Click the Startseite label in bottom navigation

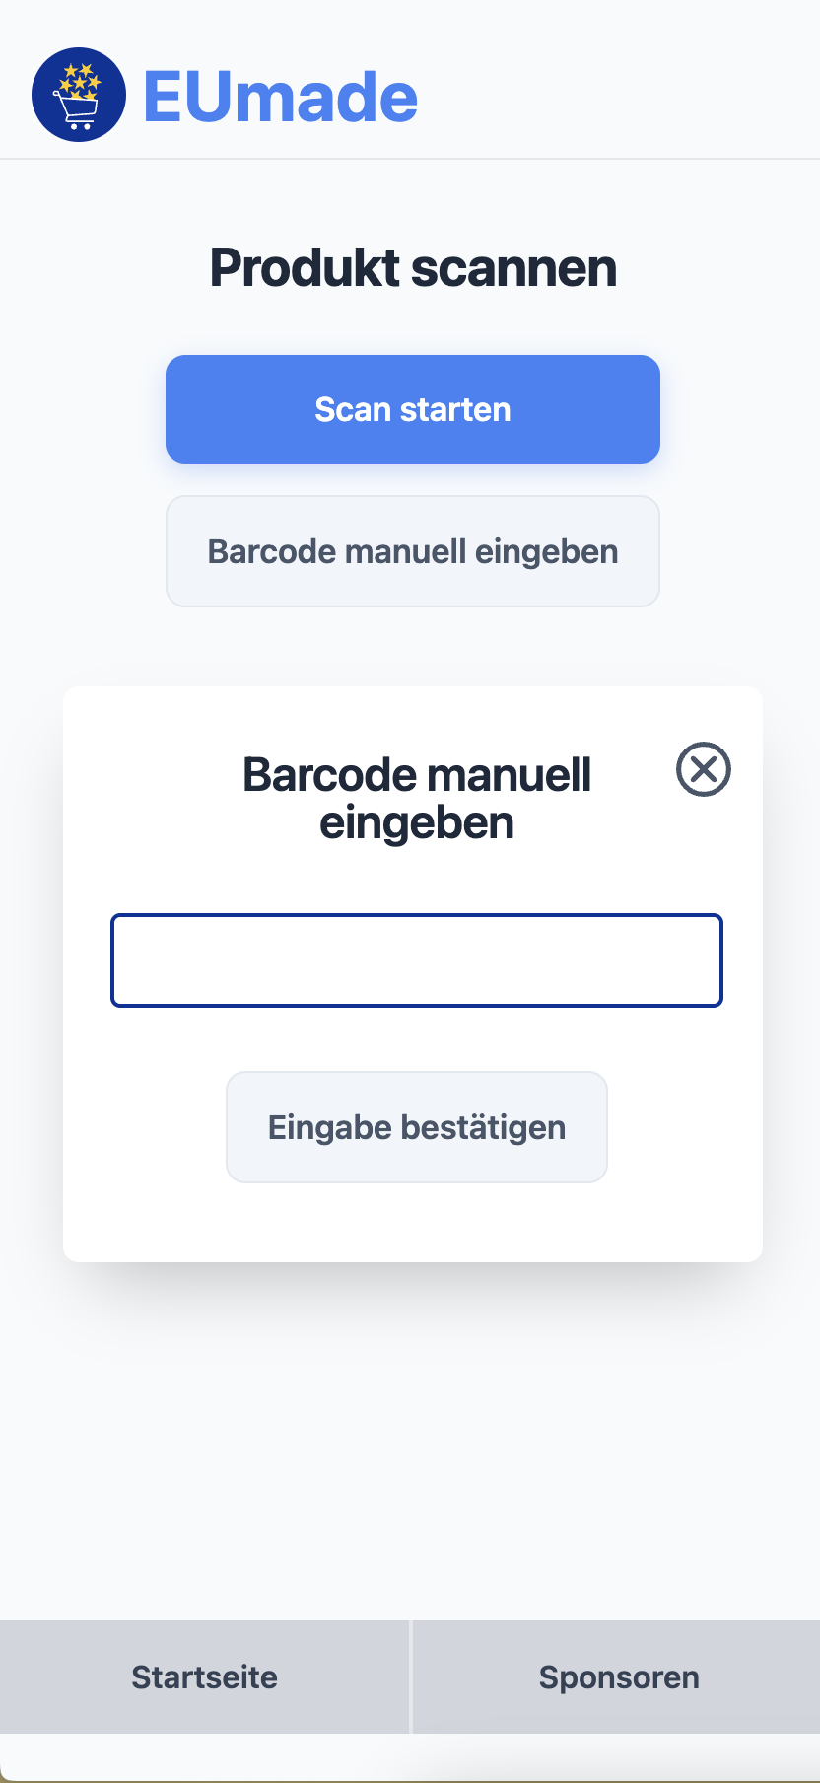(204, 1676)
